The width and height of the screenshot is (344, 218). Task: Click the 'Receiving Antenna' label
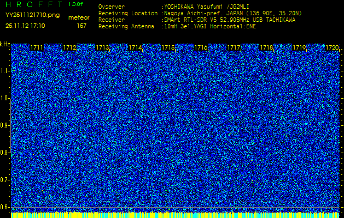click(x=126, y=27)
